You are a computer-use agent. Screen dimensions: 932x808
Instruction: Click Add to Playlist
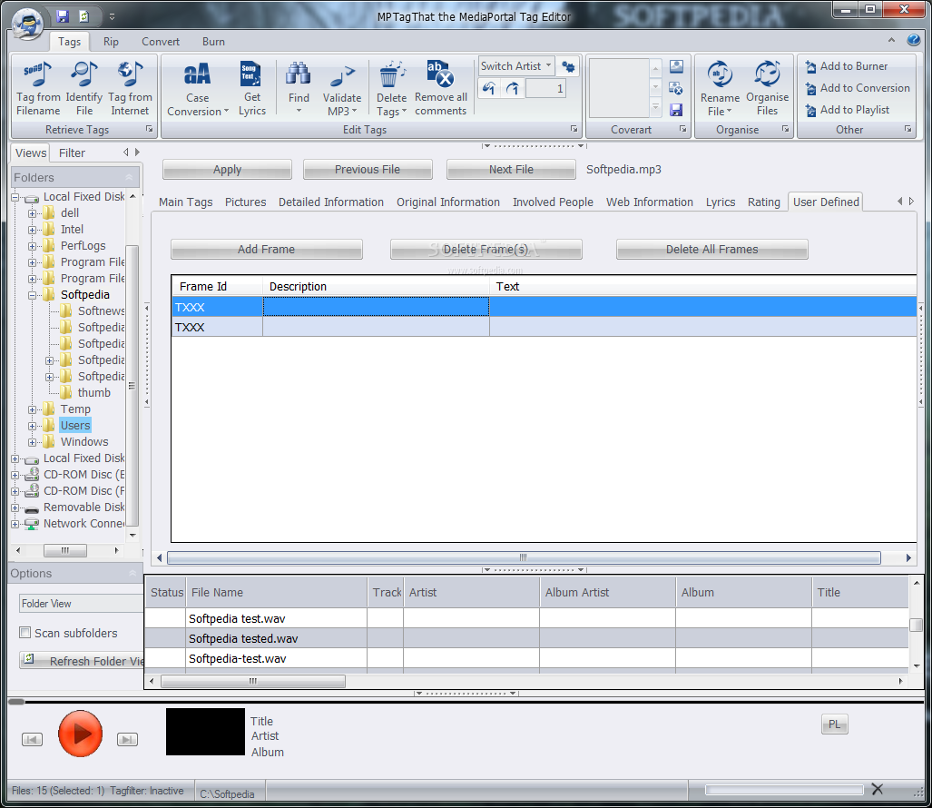click(x=847, y=110)
